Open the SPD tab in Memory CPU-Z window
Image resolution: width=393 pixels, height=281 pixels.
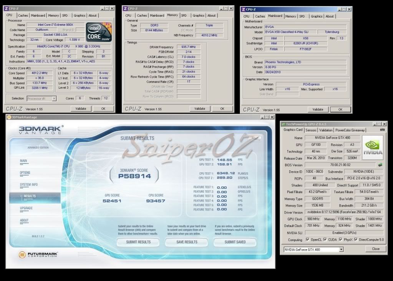(184, 15)
